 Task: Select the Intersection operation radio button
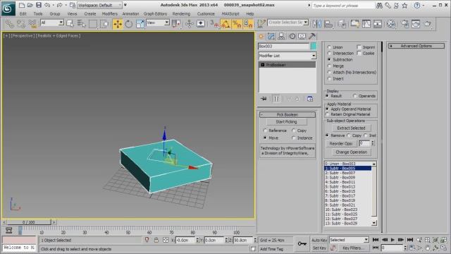click(329, 54)
